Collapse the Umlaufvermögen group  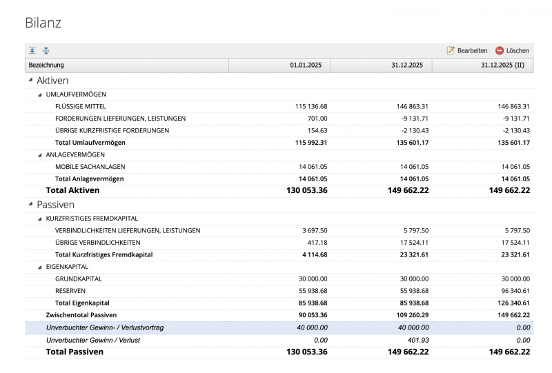coord(40,94)
